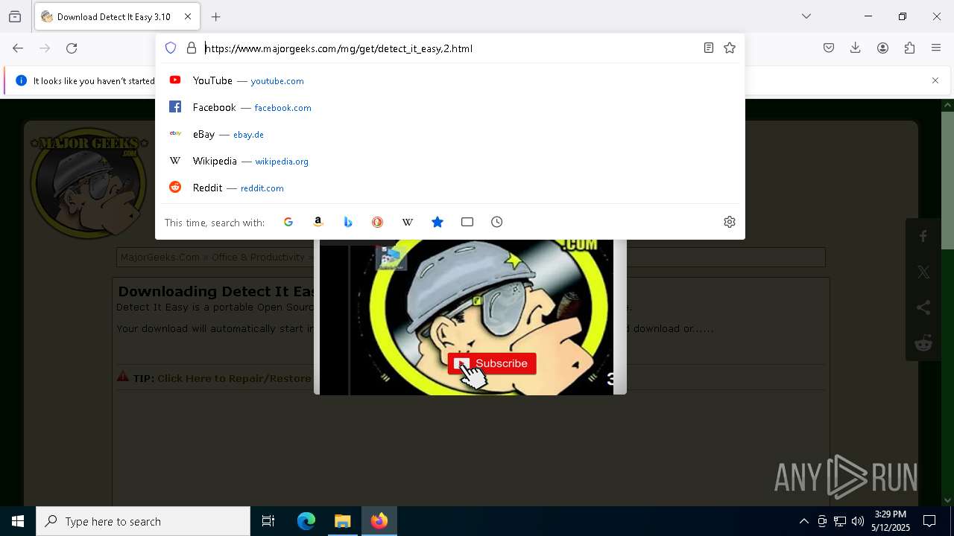This screenshot has height=536, width=954.
Task: Launch Microsoft Edge from taskbar
Action: pos(306,521)
